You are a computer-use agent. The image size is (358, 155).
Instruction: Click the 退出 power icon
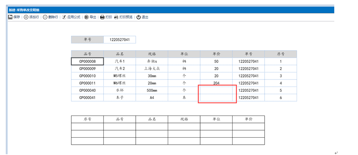pyautogui.click(x=138, y=17)
